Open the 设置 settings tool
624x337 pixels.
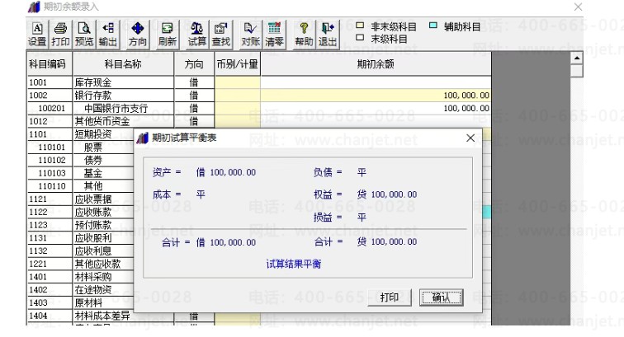pos(37,35)
